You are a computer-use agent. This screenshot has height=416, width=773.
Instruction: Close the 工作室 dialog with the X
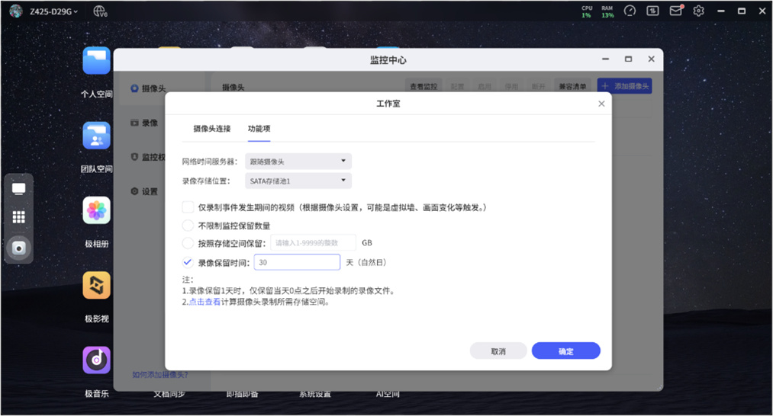(x=601, y=104)
